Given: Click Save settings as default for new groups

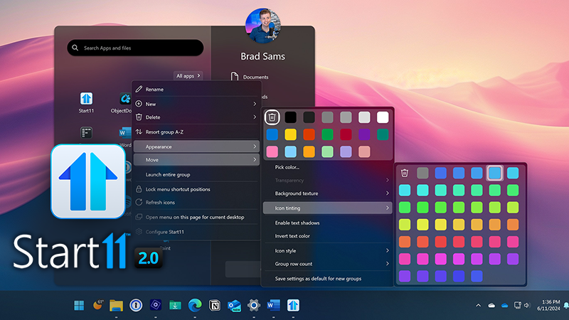Looking at the screenshot, I should tap(318, 279).
